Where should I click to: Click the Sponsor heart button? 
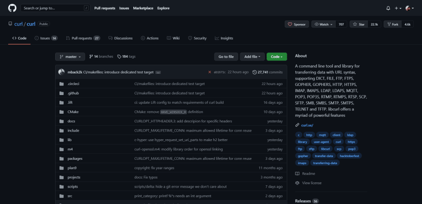(296, 24)
